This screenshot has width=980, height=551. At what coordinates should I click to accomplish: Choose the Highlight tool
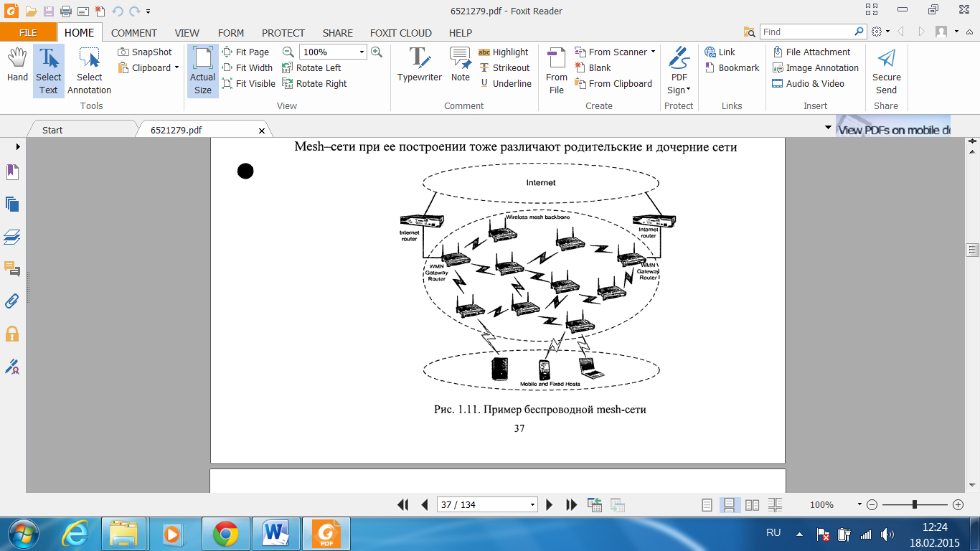click(504, 52)
